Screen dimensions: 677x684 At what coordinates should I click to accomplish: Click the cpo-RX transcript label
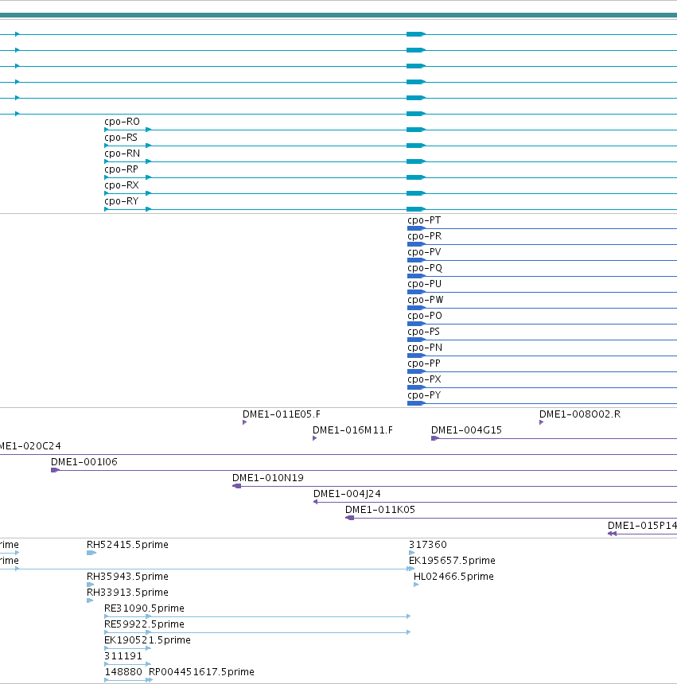122,185
